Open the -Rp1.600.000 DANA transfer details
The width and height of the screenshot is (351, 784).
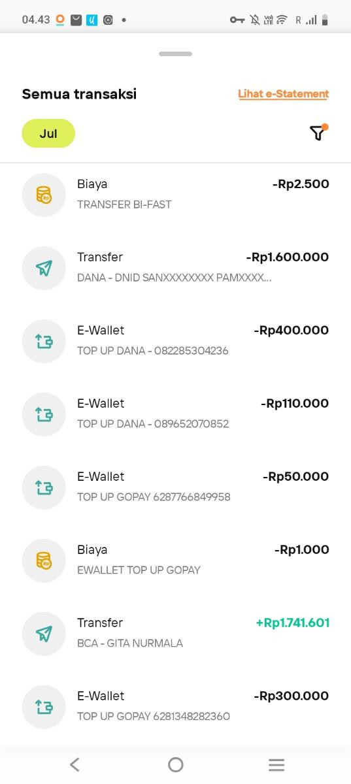(175, 268)
